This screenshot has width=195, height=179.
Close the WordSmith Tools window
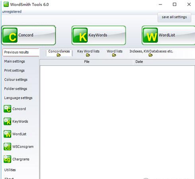coord(189,4)
